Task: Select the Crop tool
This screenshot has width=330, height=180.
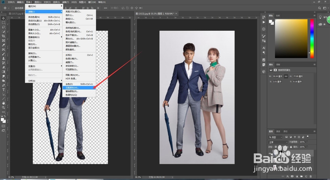Action: (x=3, y=36)
